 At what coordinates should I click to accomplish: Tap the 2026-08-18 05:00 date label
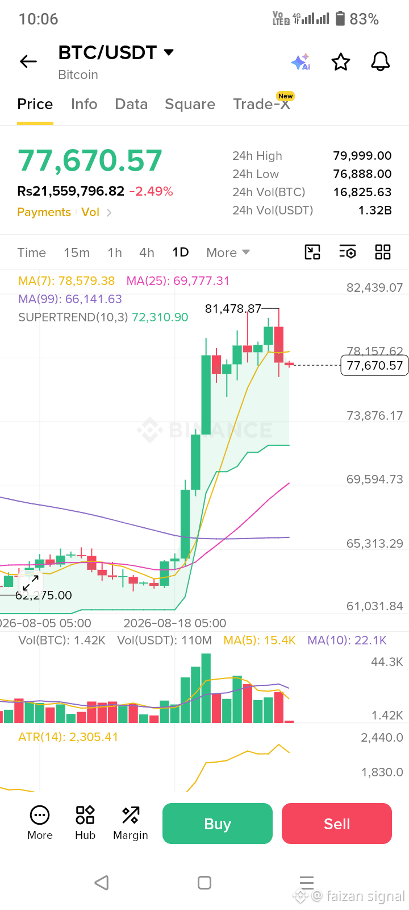175,623
